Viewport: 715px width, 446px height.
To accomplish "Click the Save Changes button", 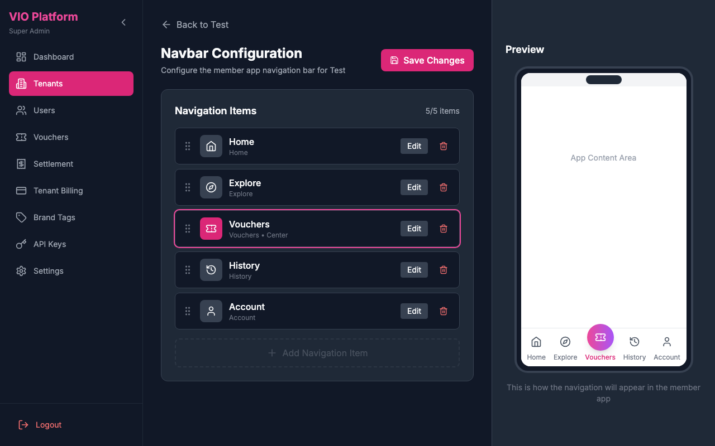I will tap(427, 60).
